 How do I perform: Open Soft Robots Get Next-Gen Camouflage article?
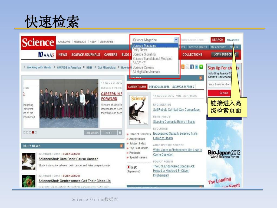176,110
